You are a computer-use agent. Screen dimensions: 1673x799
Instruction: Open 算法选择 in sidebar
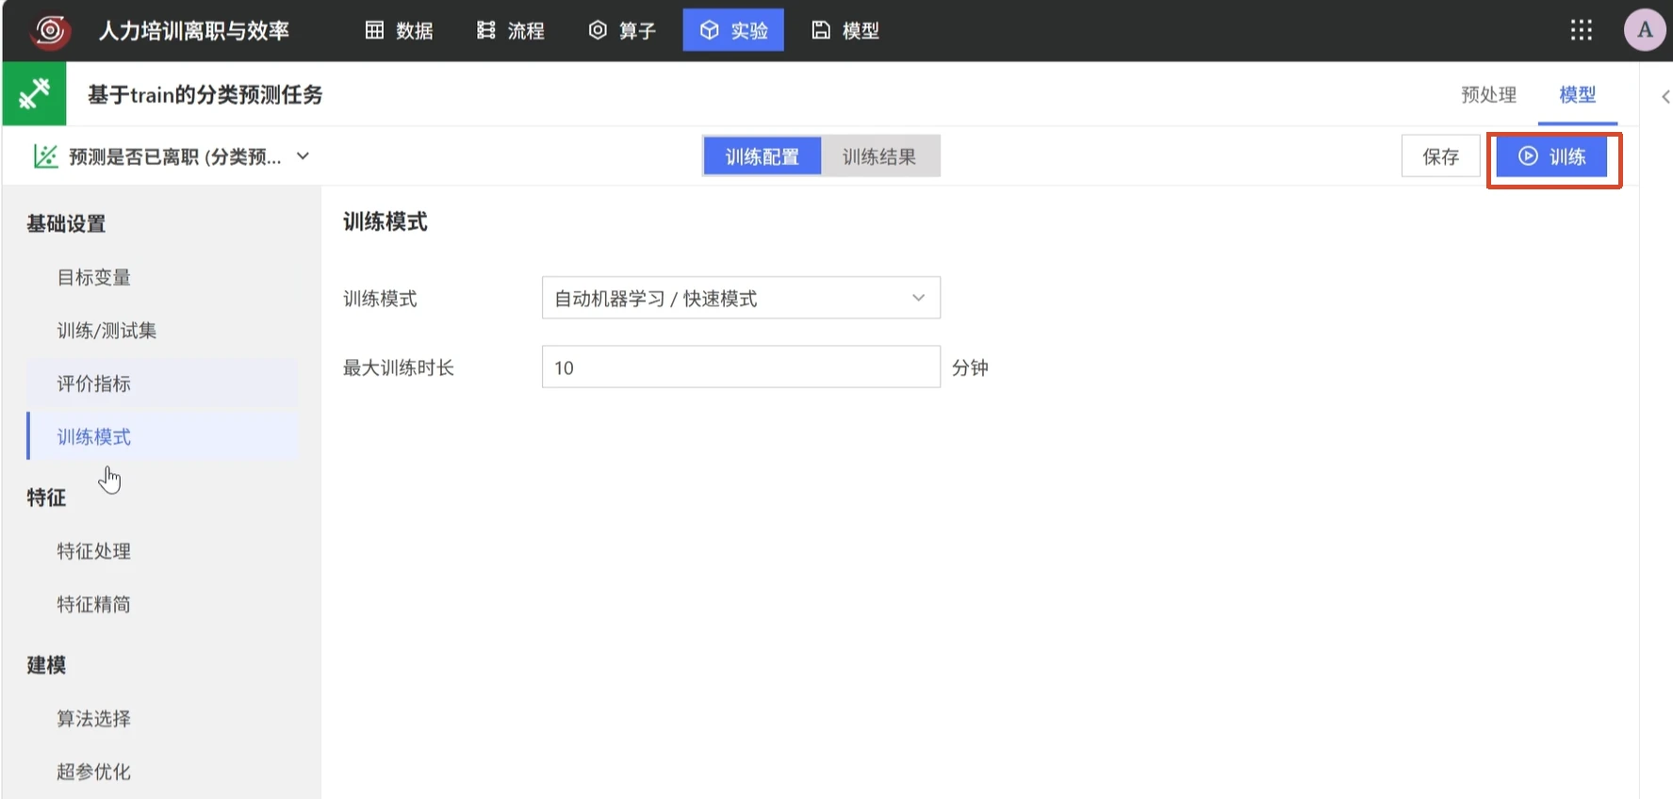point(162,719)
